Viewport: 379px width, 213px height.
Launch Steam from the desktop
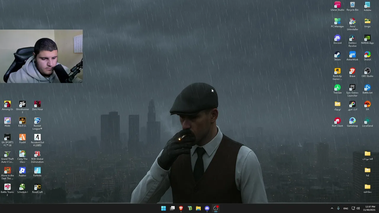(x=337, y=56)
